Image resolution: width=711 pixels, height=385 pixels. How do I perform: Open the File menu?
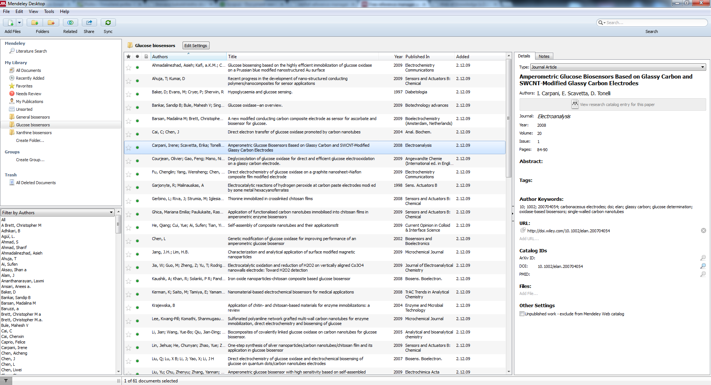coord(6,11)
